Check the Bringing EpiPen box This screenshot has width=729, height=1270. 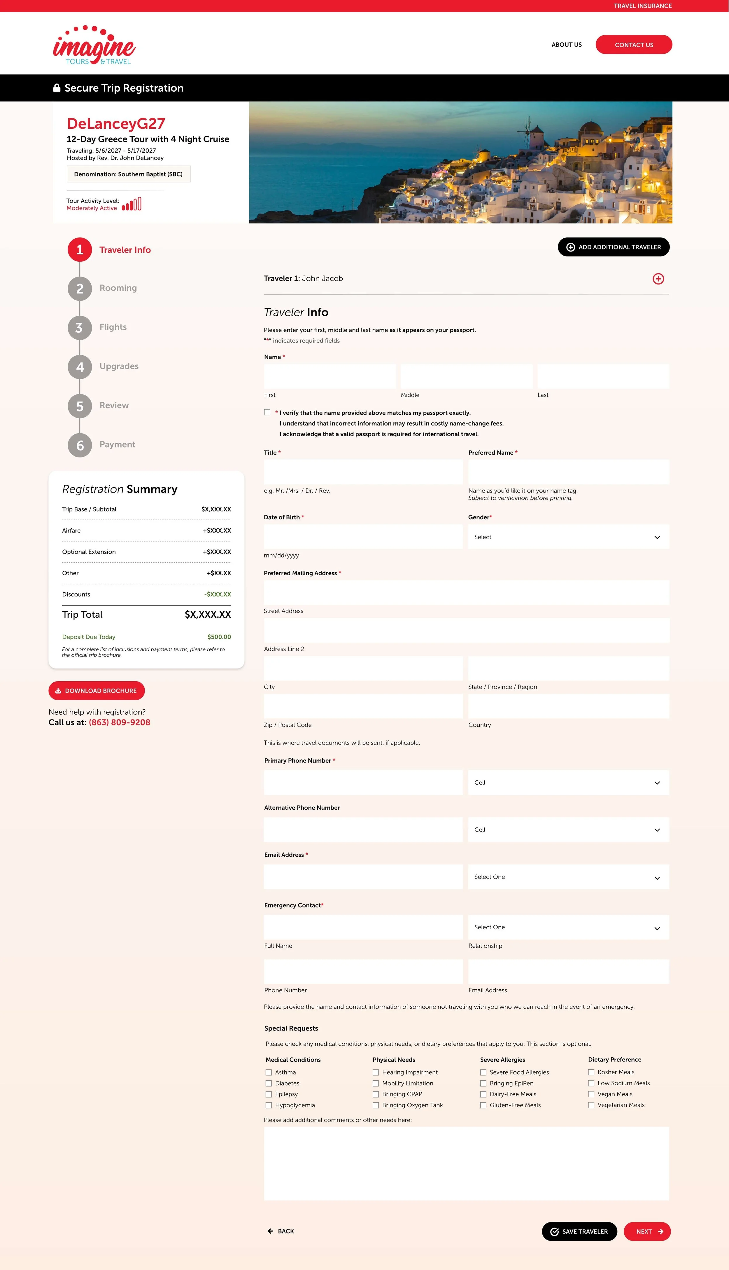click(483, 1083)
